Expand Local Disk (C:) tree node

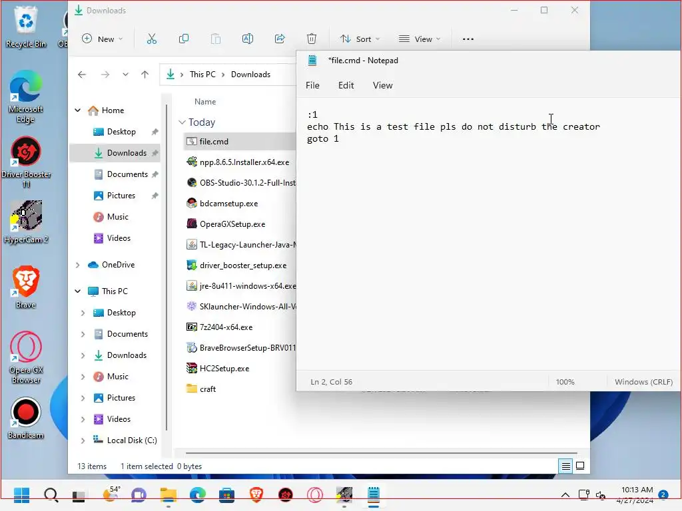click(83, 440)
